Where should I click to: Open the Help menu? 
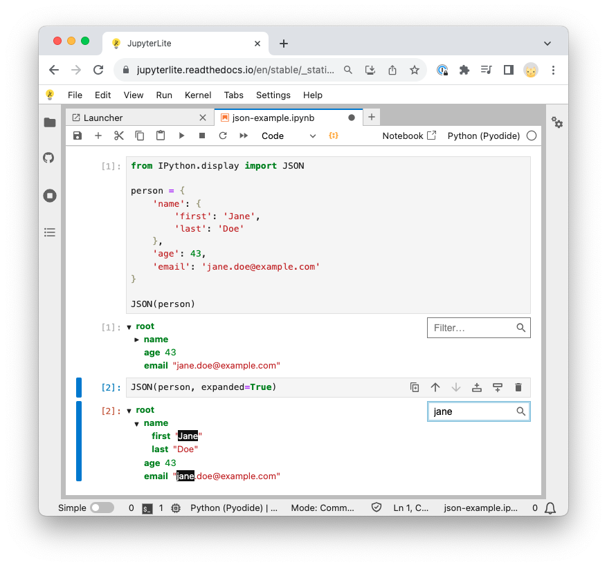coord(312,95)
